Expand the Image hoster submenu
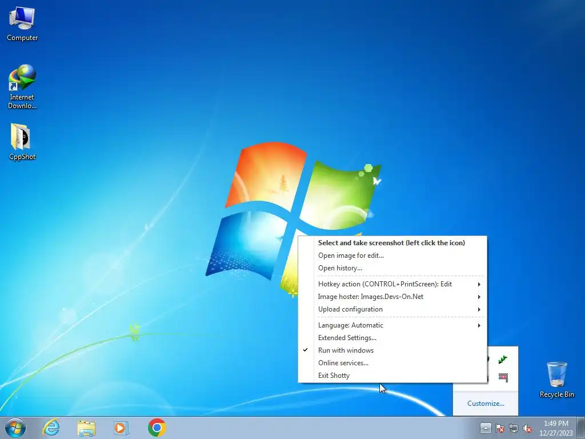This screenshot has height=439, width=585. coord(392,297)
